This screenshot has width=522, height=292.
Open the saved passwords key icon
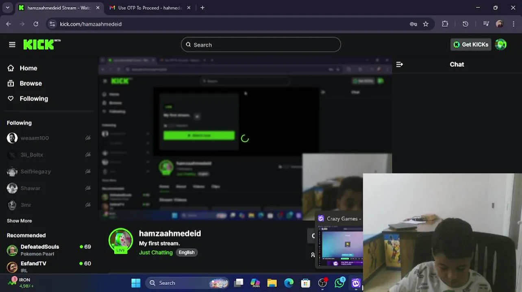(x=413, y=24)
